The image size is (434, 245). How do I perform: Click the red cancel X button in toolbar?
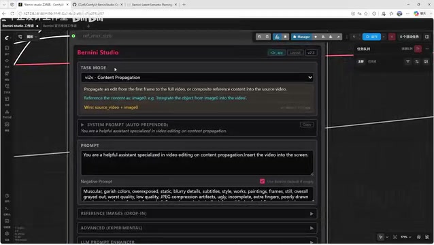point(391,37)
